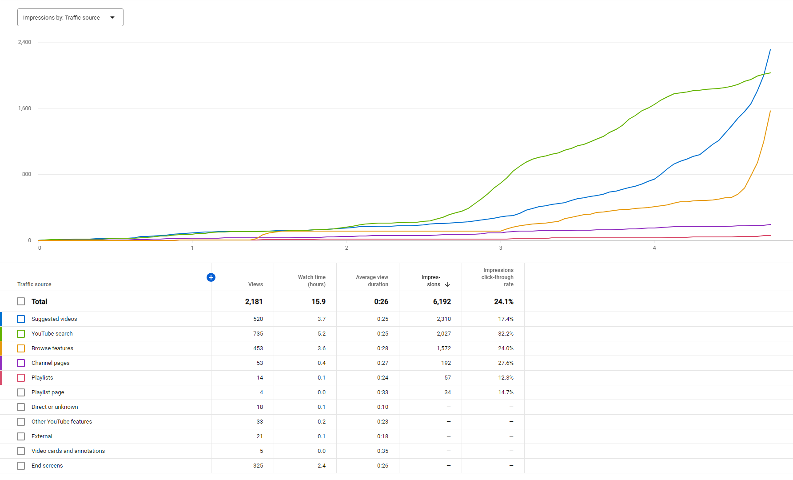Open the Suggested videos traffic source
793x480 pixels.
point(54,319)
